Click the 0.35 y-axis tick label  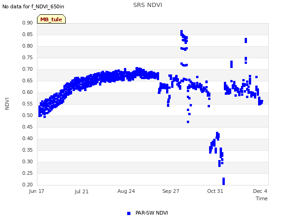pos(28,150)
